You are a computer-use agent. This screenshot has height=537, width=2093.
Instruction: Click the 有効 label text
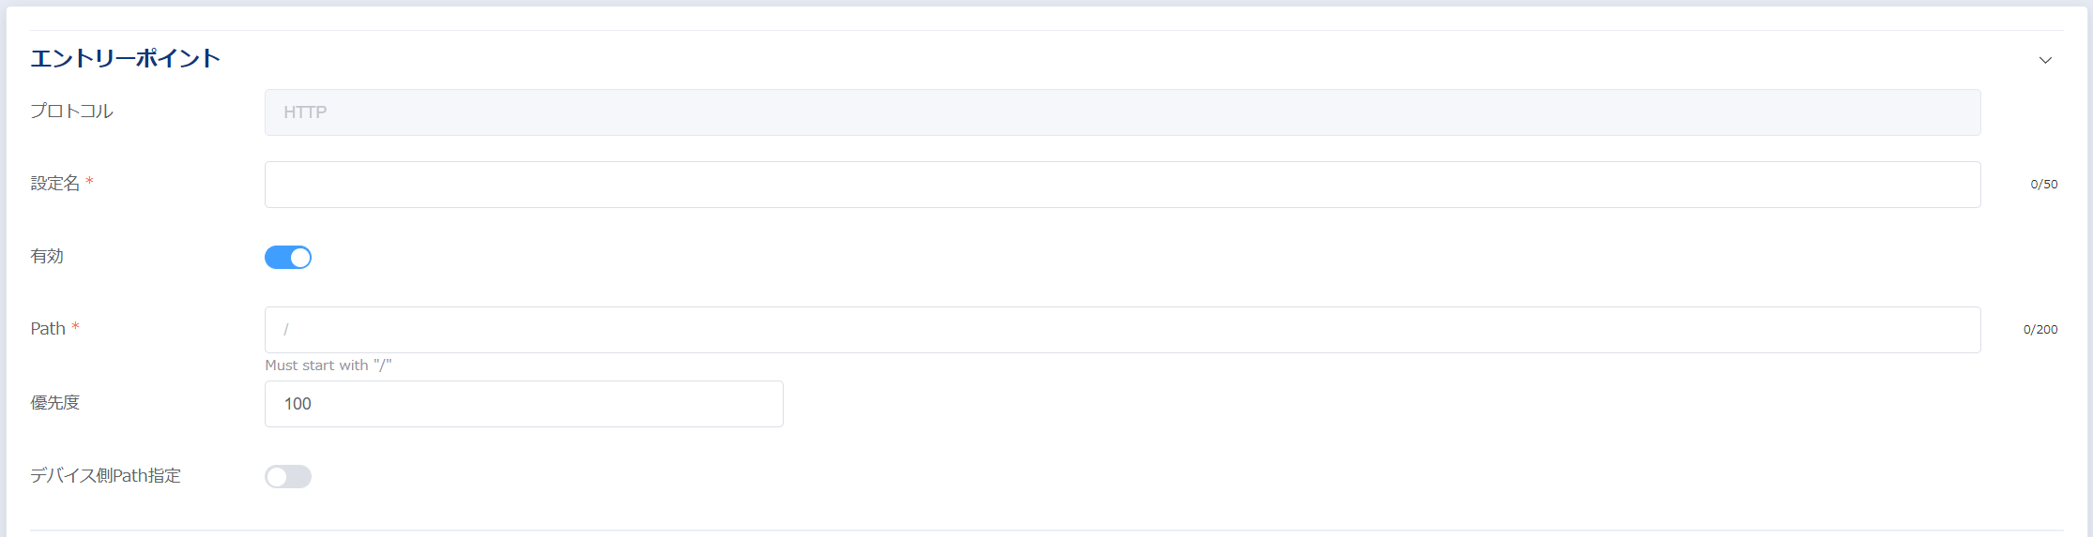click(47, 256)
